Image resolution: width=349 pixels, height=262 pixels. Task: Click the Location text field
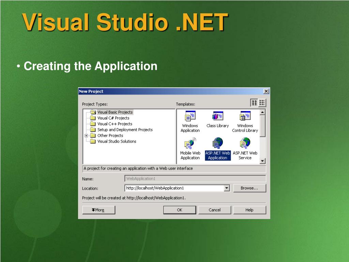pyautogui.click(x=174, y=188)
